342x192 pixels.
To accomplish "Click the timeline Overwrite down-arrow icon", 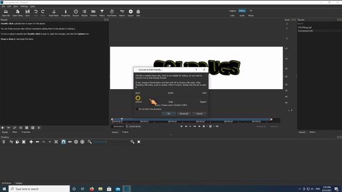I will pyautogui.click(x=50, y=142).
